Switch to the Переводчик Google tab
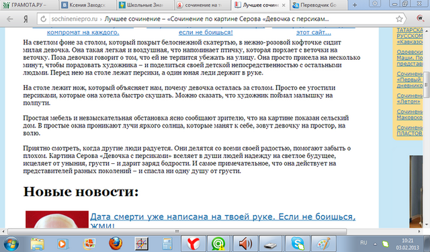 pyautogui.click(x=318, y=5)
